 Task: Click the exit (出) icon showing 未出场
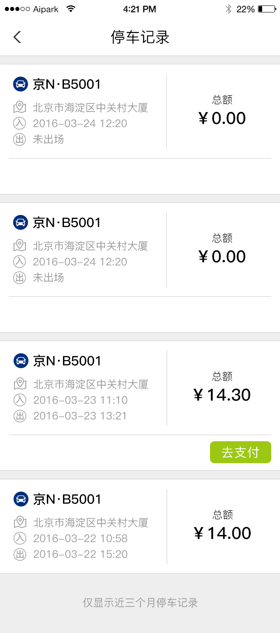[19, 140]
